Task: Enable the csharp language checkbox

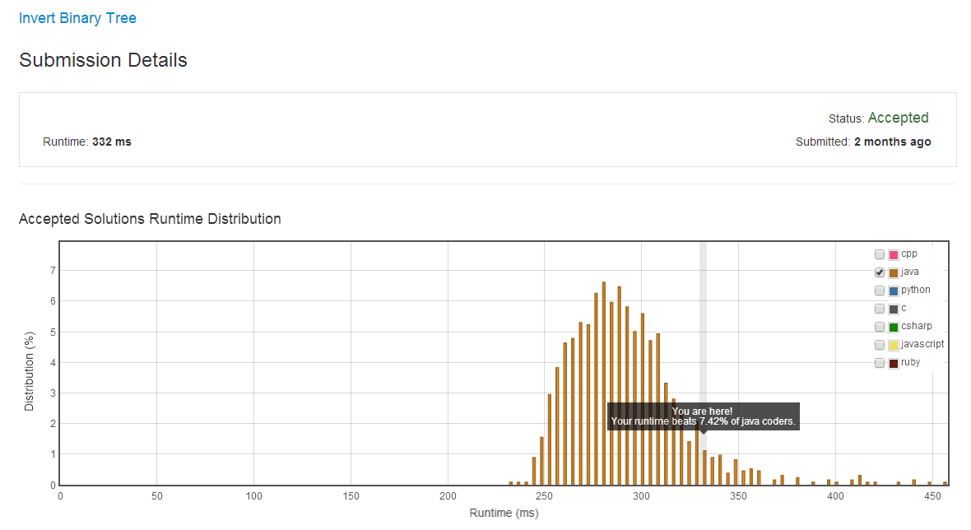Action: [x=880, y=326]
